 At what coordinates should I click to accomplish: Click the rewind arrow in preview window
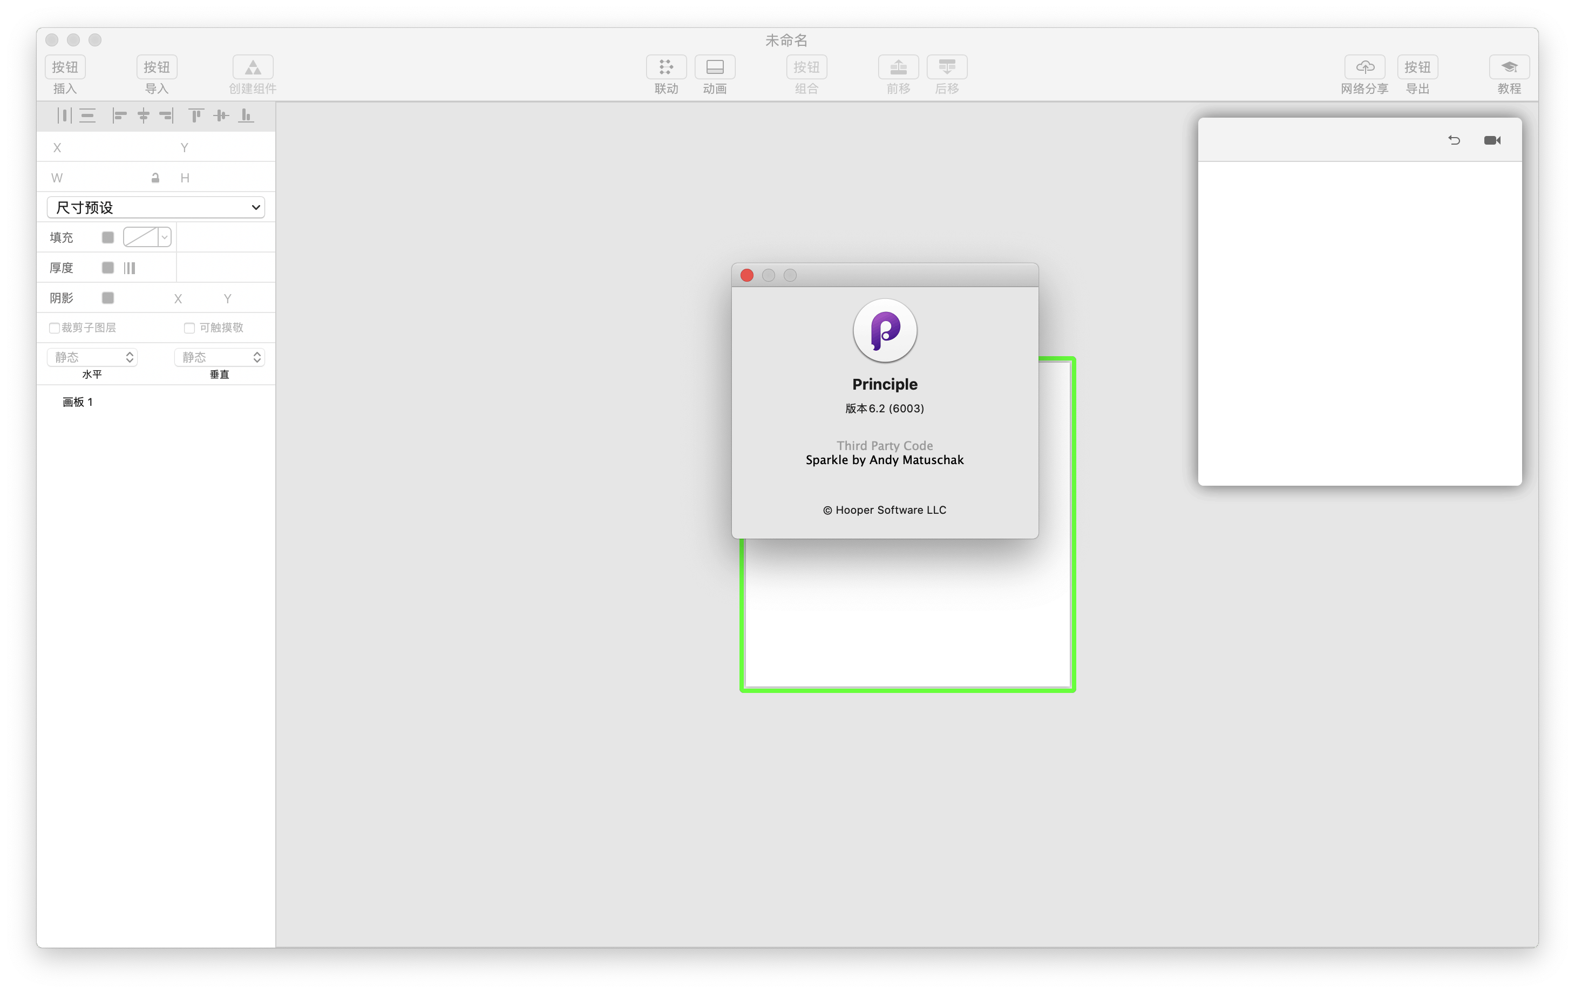[1454, 141]
